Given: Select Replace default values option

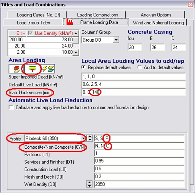Looking at the screenshot, I should 83,67.
